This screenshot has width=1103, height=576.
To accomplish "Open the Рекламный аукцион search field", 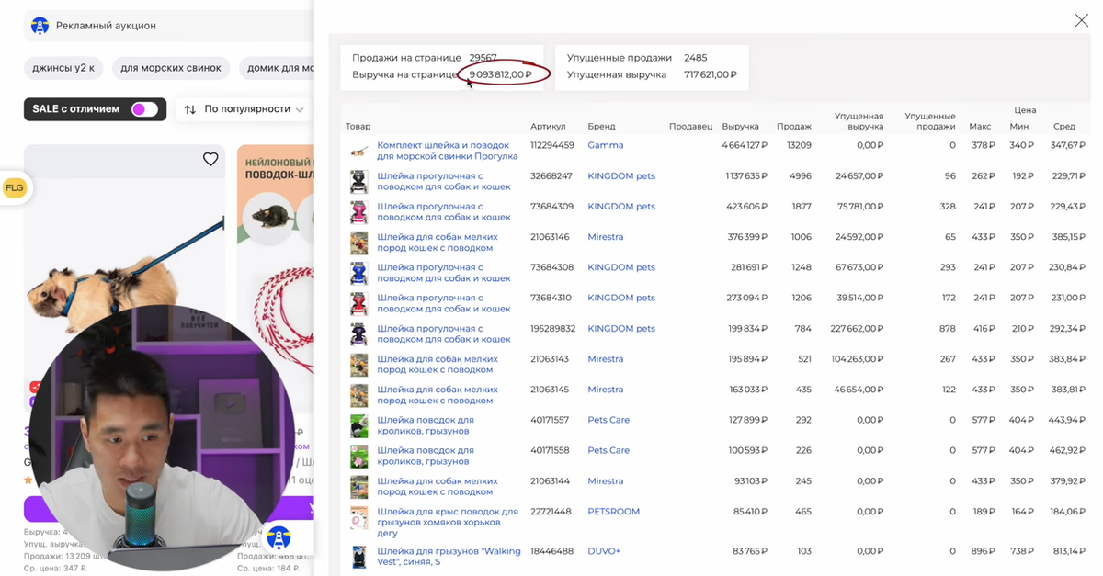I will [x=170, y=26].
